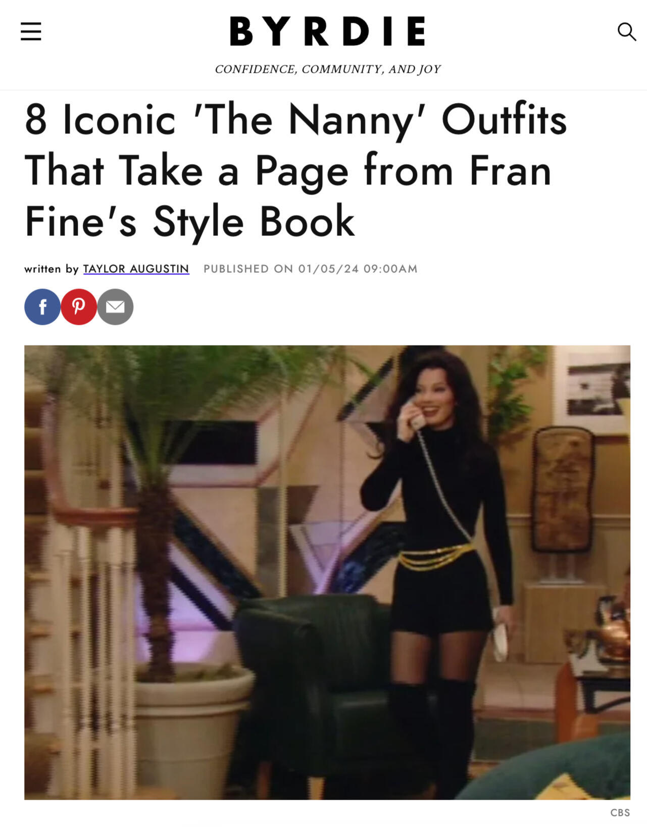
Task: Open the hero photo of Fran Fine
Action: point(327,572)
